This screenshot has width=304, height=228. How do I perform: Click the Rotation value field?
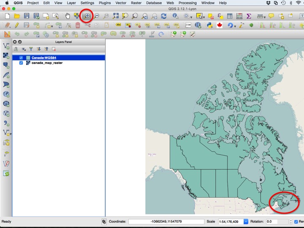click(277, 221)
